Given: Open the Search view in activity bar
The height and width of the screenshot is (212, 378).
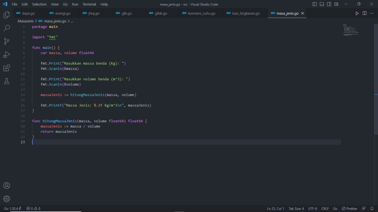Looking at the screenshot, I should 7,28.
